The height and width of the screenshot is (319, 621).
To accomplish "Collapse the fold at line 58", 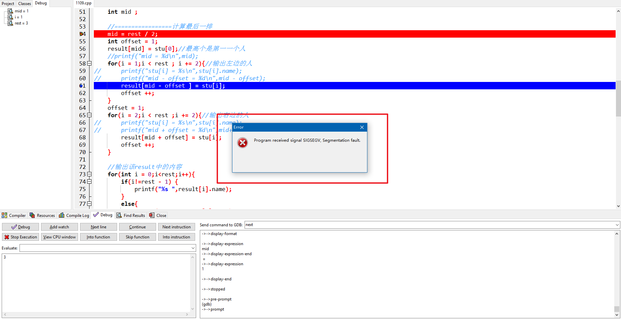I will click(x=89, y=63).
